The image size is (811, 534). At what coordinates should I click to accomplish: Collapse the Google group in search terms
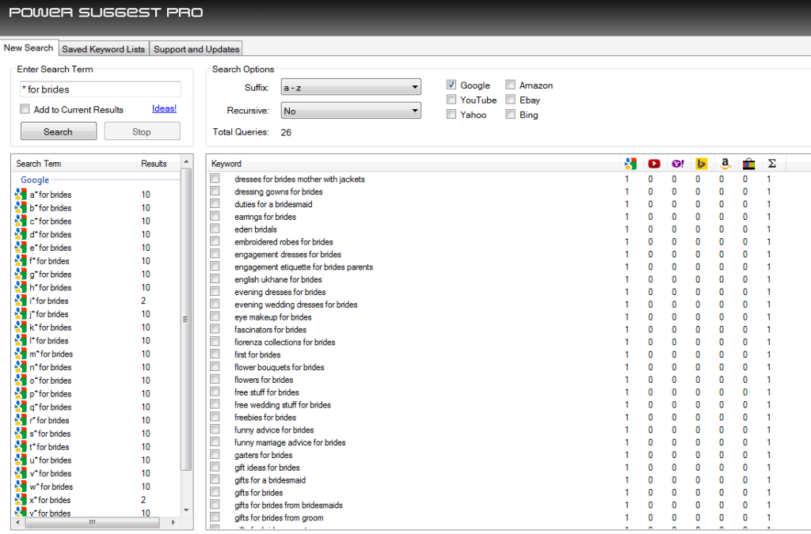35,180
